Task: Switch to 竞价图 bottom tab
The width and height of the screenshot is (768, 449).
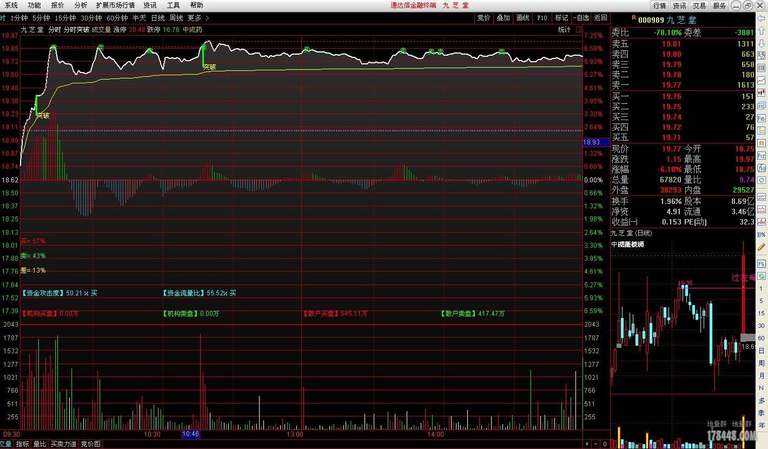Action: pyautogui.click(x=90, y=444)
